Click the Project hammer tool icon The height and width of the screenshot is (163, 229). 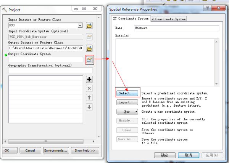coord(5,10)
